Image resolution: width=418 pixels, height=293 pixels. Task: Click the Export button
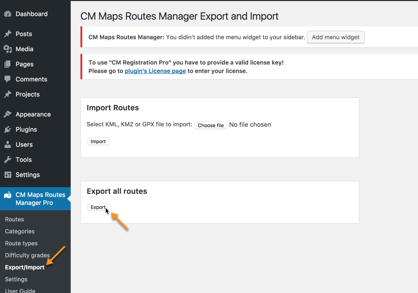[98, 207]
